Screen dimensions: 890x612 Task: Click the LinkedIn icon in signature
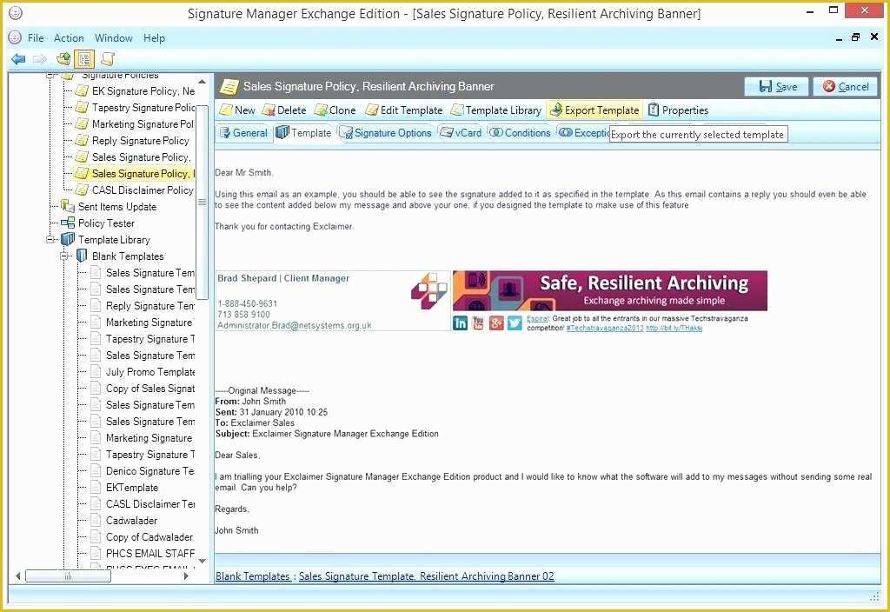point(461,323)
